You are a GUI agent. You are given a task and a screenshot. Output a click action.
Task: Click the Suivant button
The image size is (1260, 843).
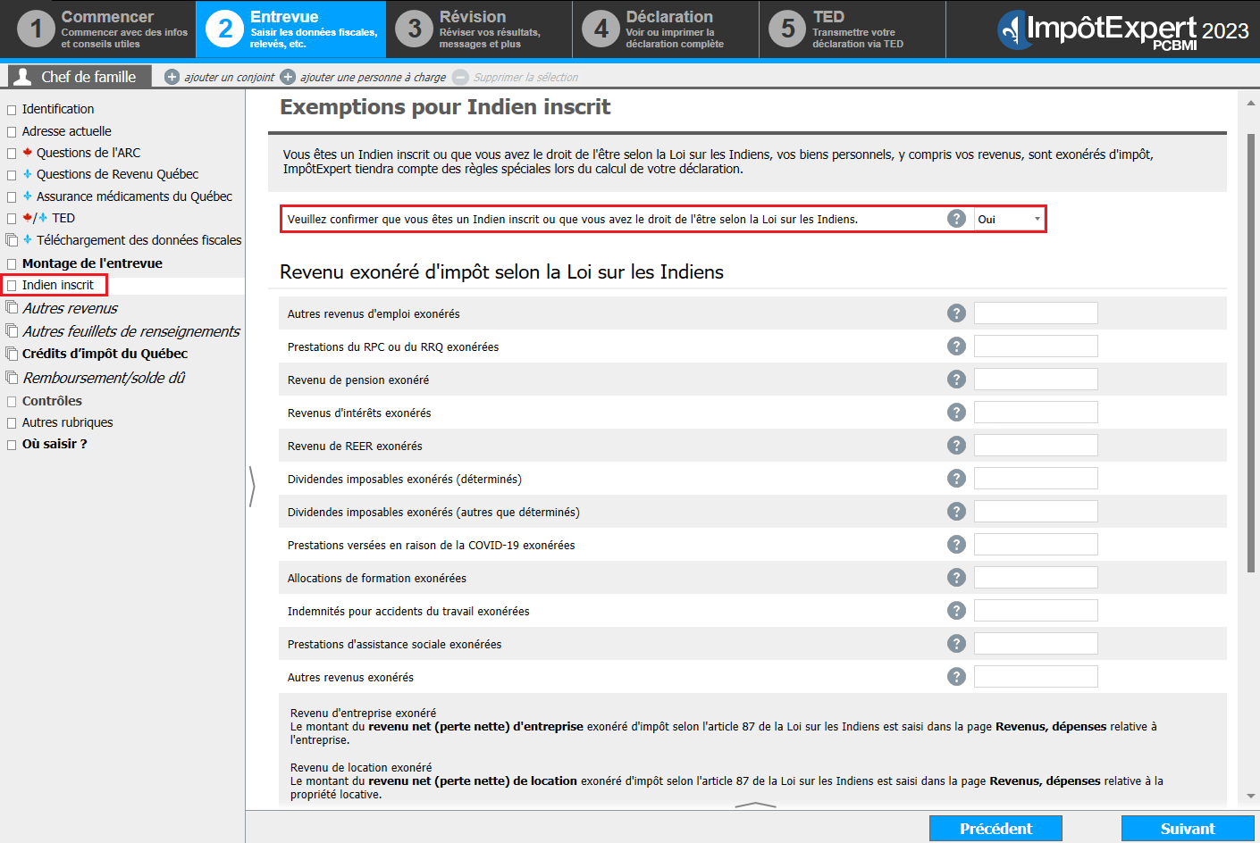[1188, 829]
